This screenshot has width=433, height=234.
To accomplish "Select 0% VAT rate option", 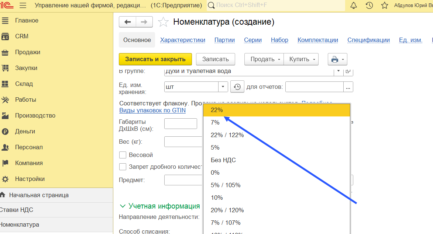I will pos(277,172).
